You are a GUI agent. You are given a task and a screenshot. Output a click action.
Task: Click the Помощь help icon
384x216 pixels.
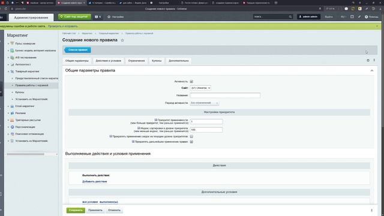(367, 17)
